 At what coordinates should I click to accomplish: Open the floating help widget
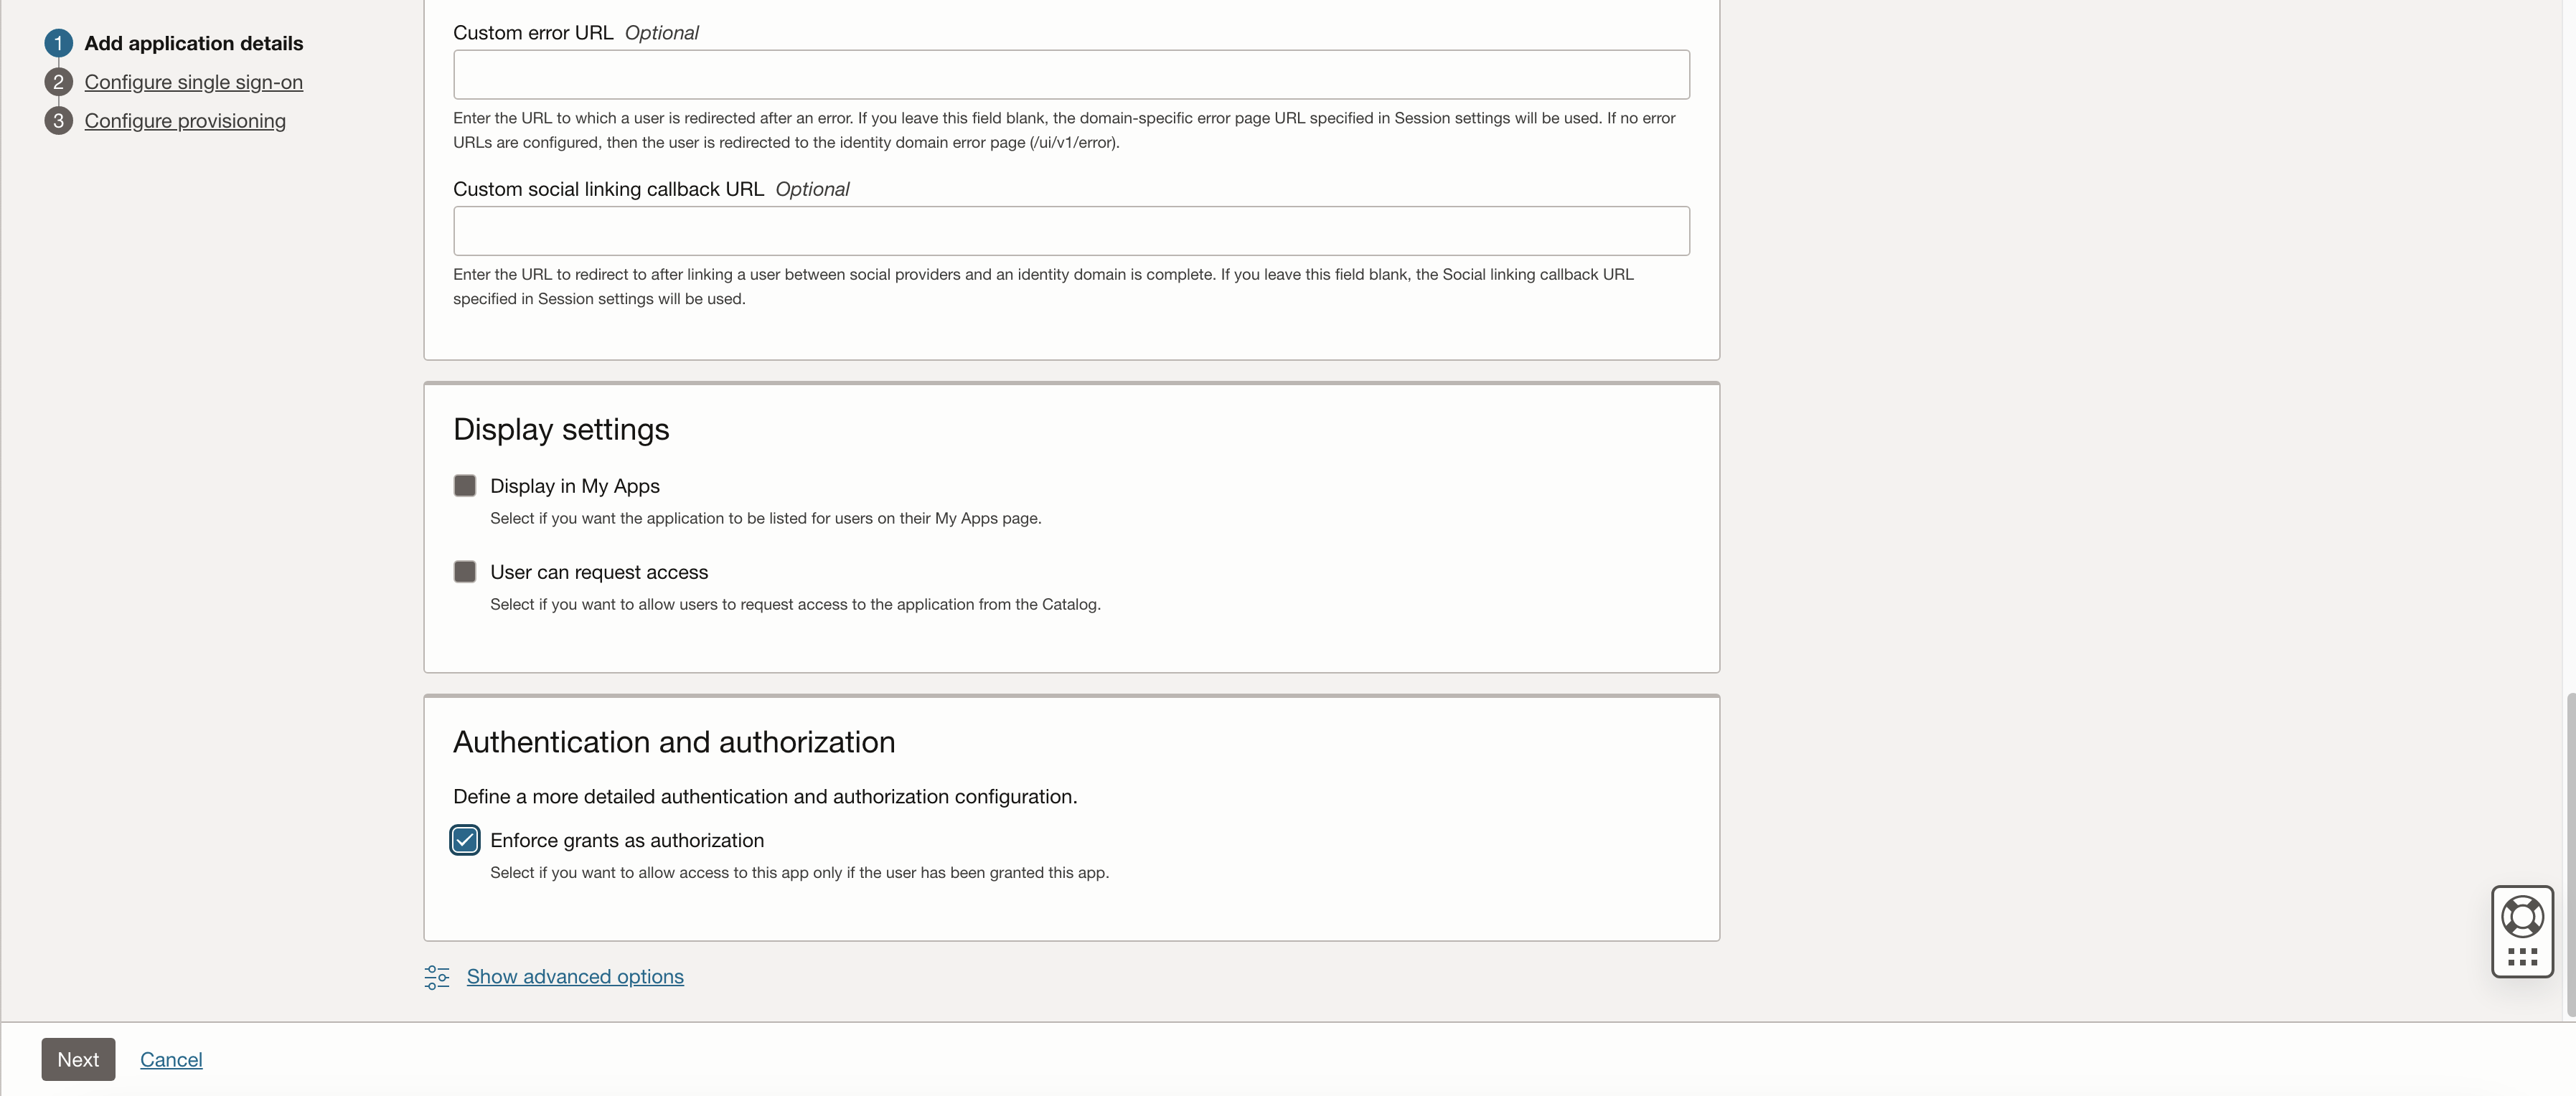pyautogui.click(x=2522, y=930)
